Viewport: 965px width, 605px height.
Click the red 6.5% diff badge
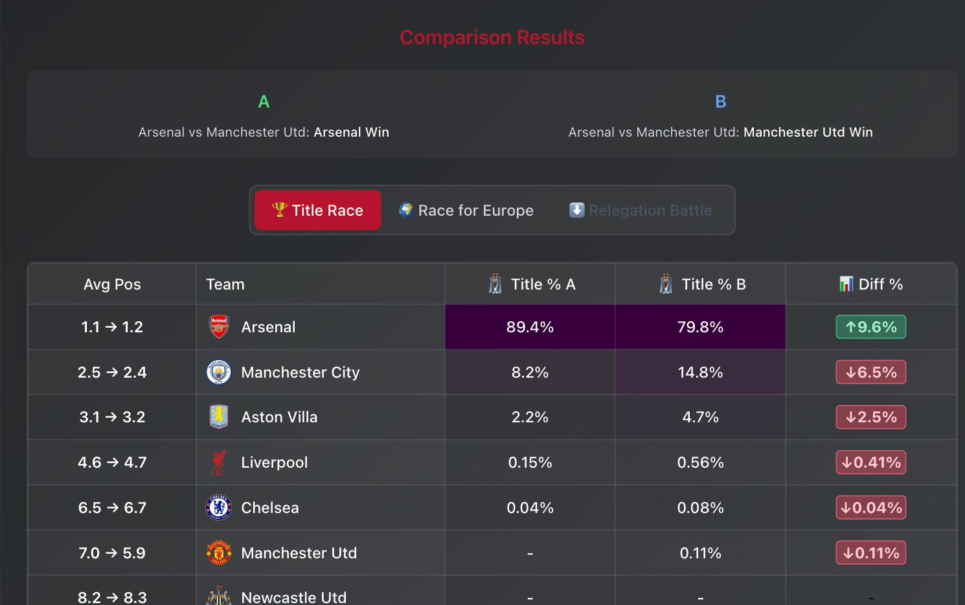point(870,372)
